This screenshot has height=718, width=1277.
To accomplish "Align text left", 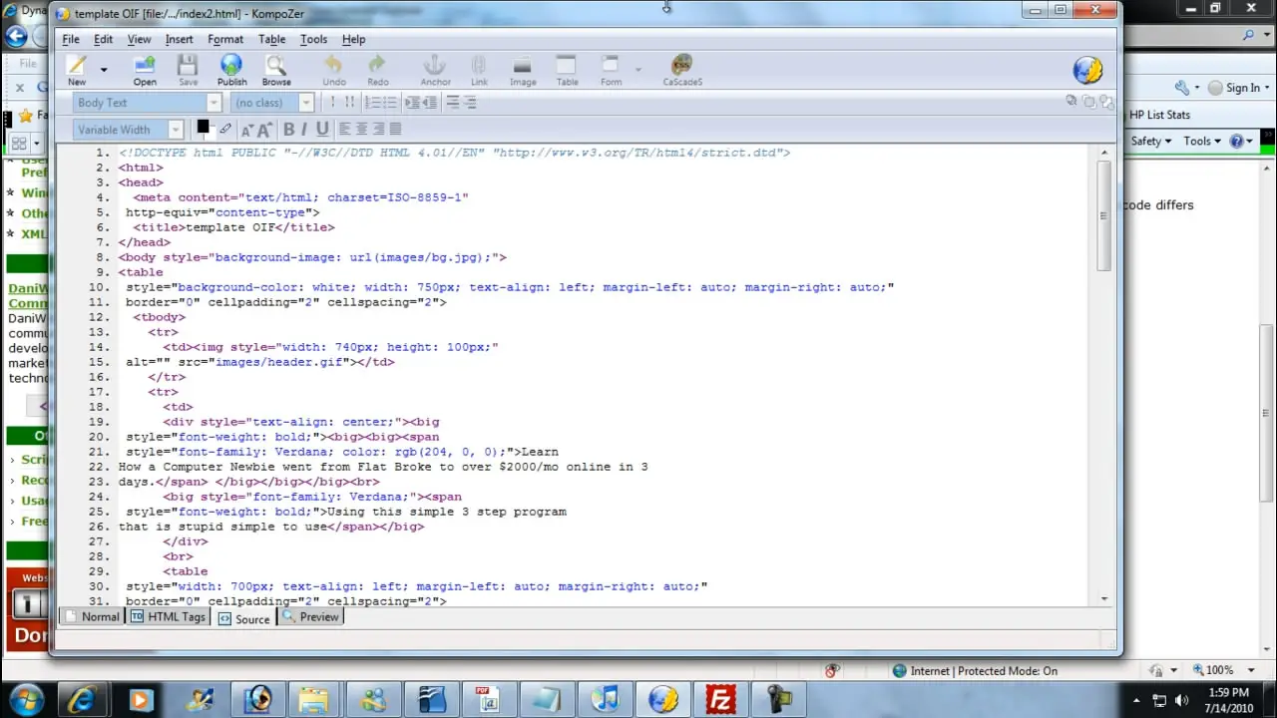I will pos(345,130).
